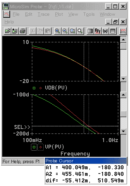The height and width of the screenshot is (186, 130).
Task: Click lower plot scrollbar up arrow
Action: (123, 94)
